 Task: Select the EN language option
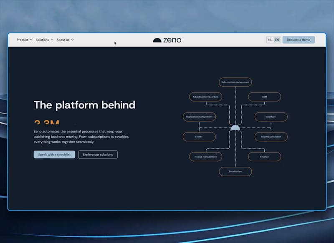click(277, 40)
